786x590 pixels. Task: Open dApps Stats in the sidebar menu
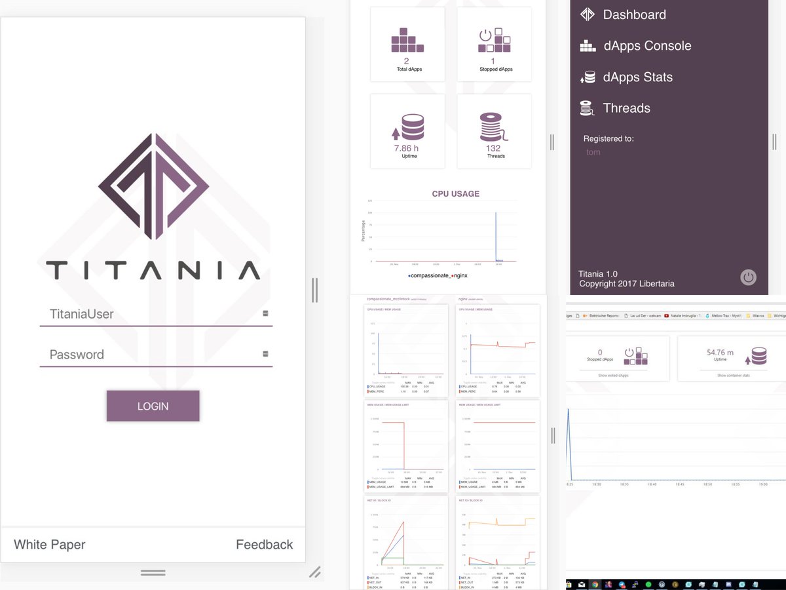tap(638, 77)
